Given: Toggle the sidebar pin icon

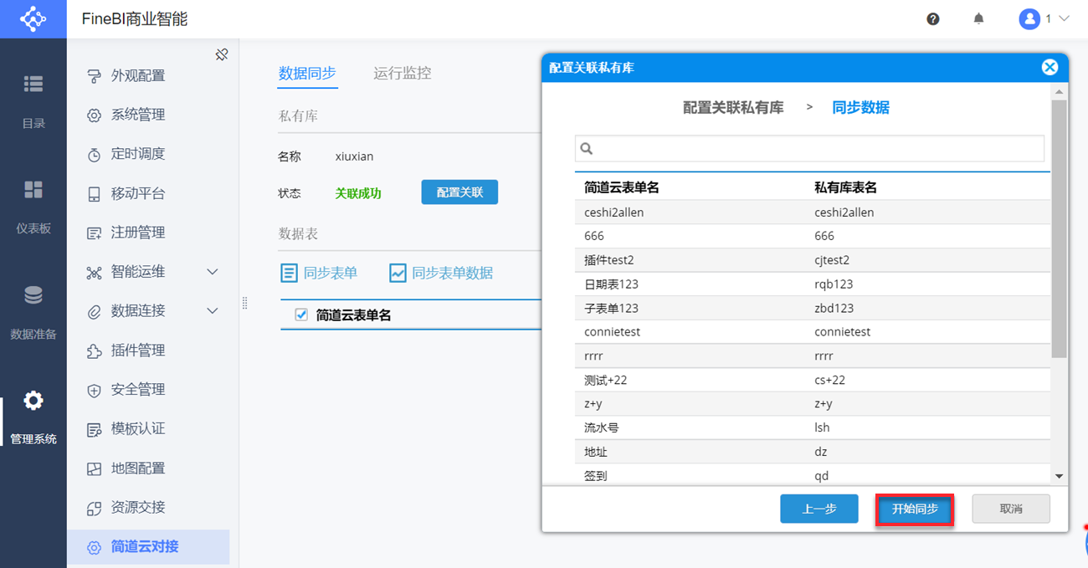Looking at the screenshot, I should tap(222, 54).
